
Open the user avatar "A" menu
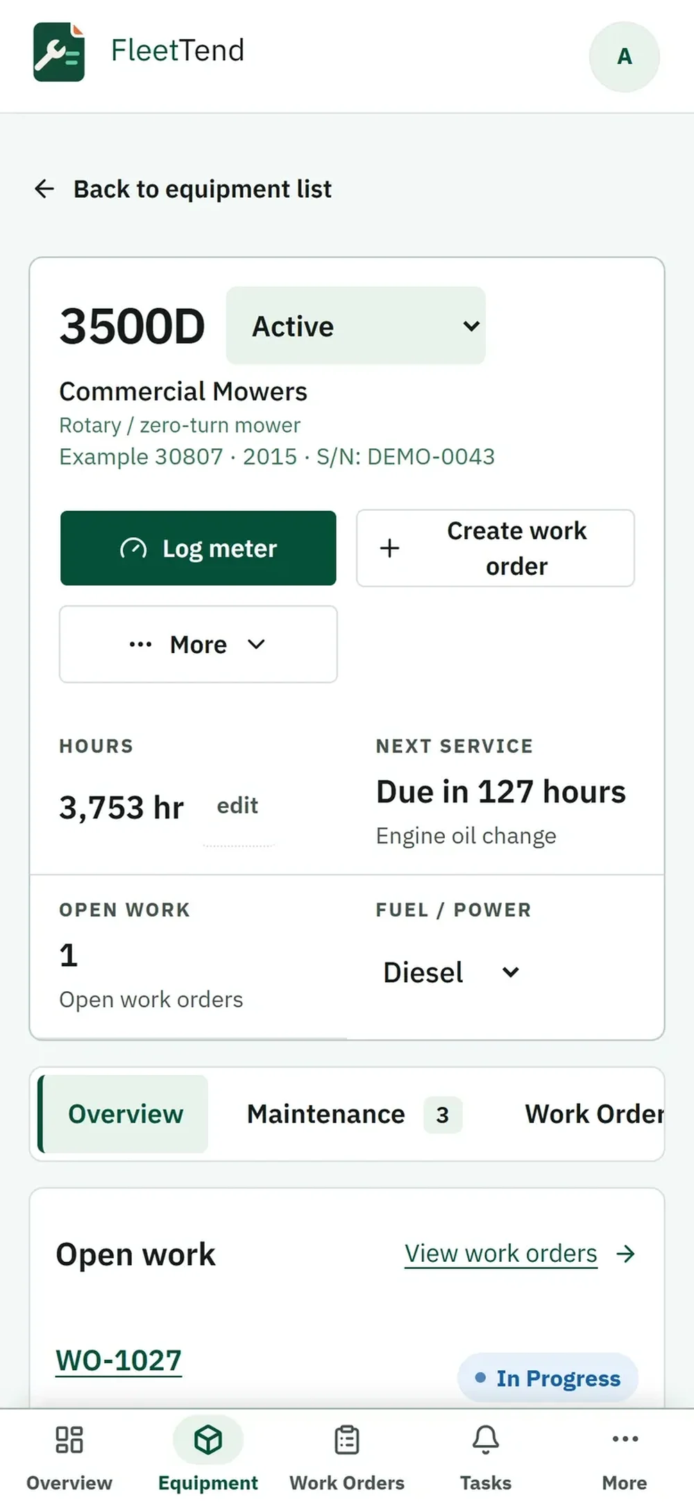(624, 56)
